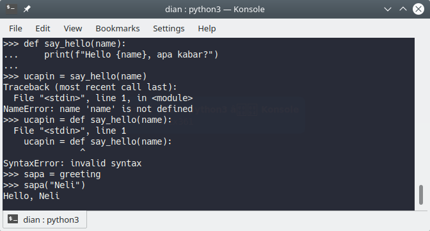This screenshot has height=231, width=430.
Task: Select the "dian : python3" tab
Action: [x=45, y=219]
